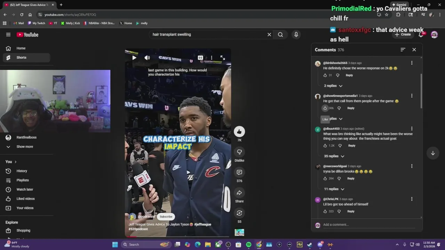
Task: Focus the Add a comment field
Action: click(x=369, y=225)
